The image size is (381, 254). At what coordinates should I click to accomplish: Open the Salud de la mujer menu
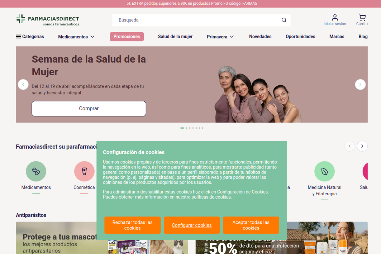(175, 37)
